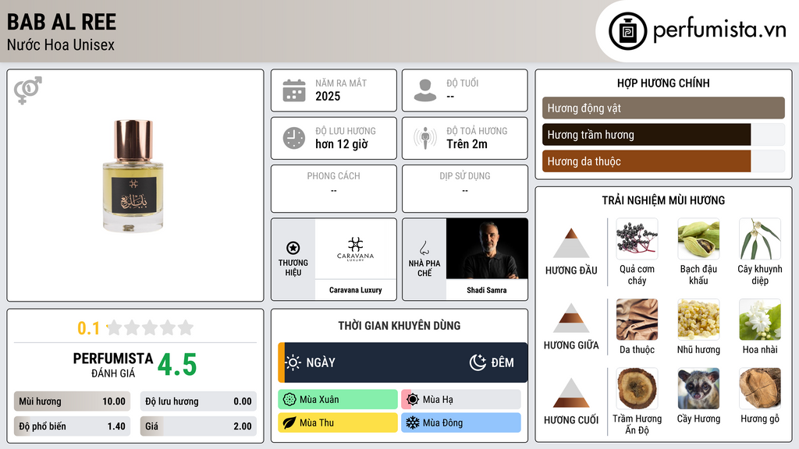
Task: Click the sillage icon beside Độ toả hương
Action: pos(425,138)
